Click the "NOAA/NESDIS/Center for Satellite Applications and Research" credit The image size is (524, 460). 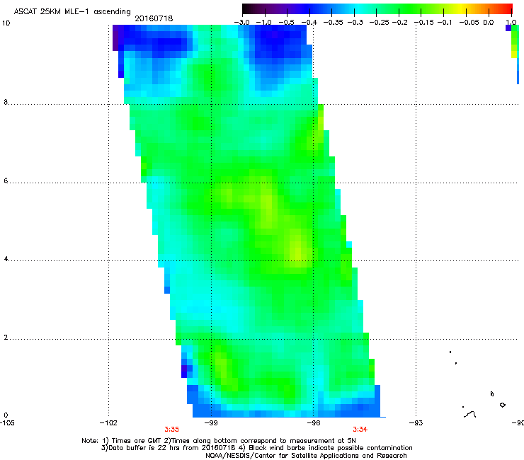click(x=306, y=456)
